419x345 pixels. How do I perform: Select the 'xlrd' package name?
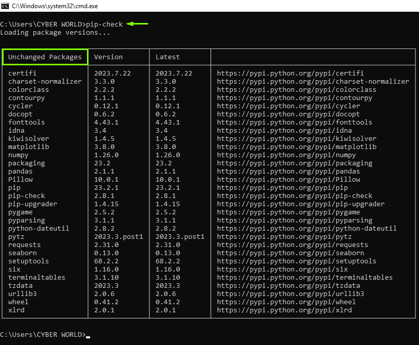(16, 310)
